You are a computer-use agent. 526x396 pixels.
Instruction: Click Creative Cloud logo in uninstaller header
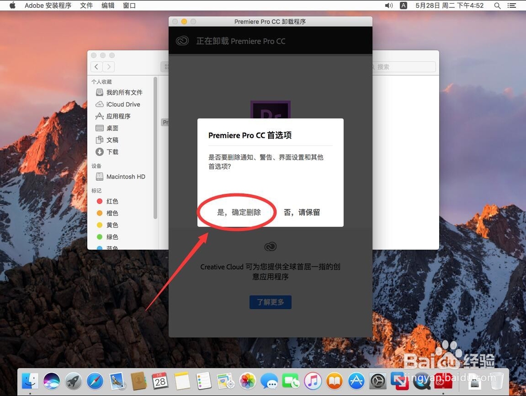pos(182,41)
